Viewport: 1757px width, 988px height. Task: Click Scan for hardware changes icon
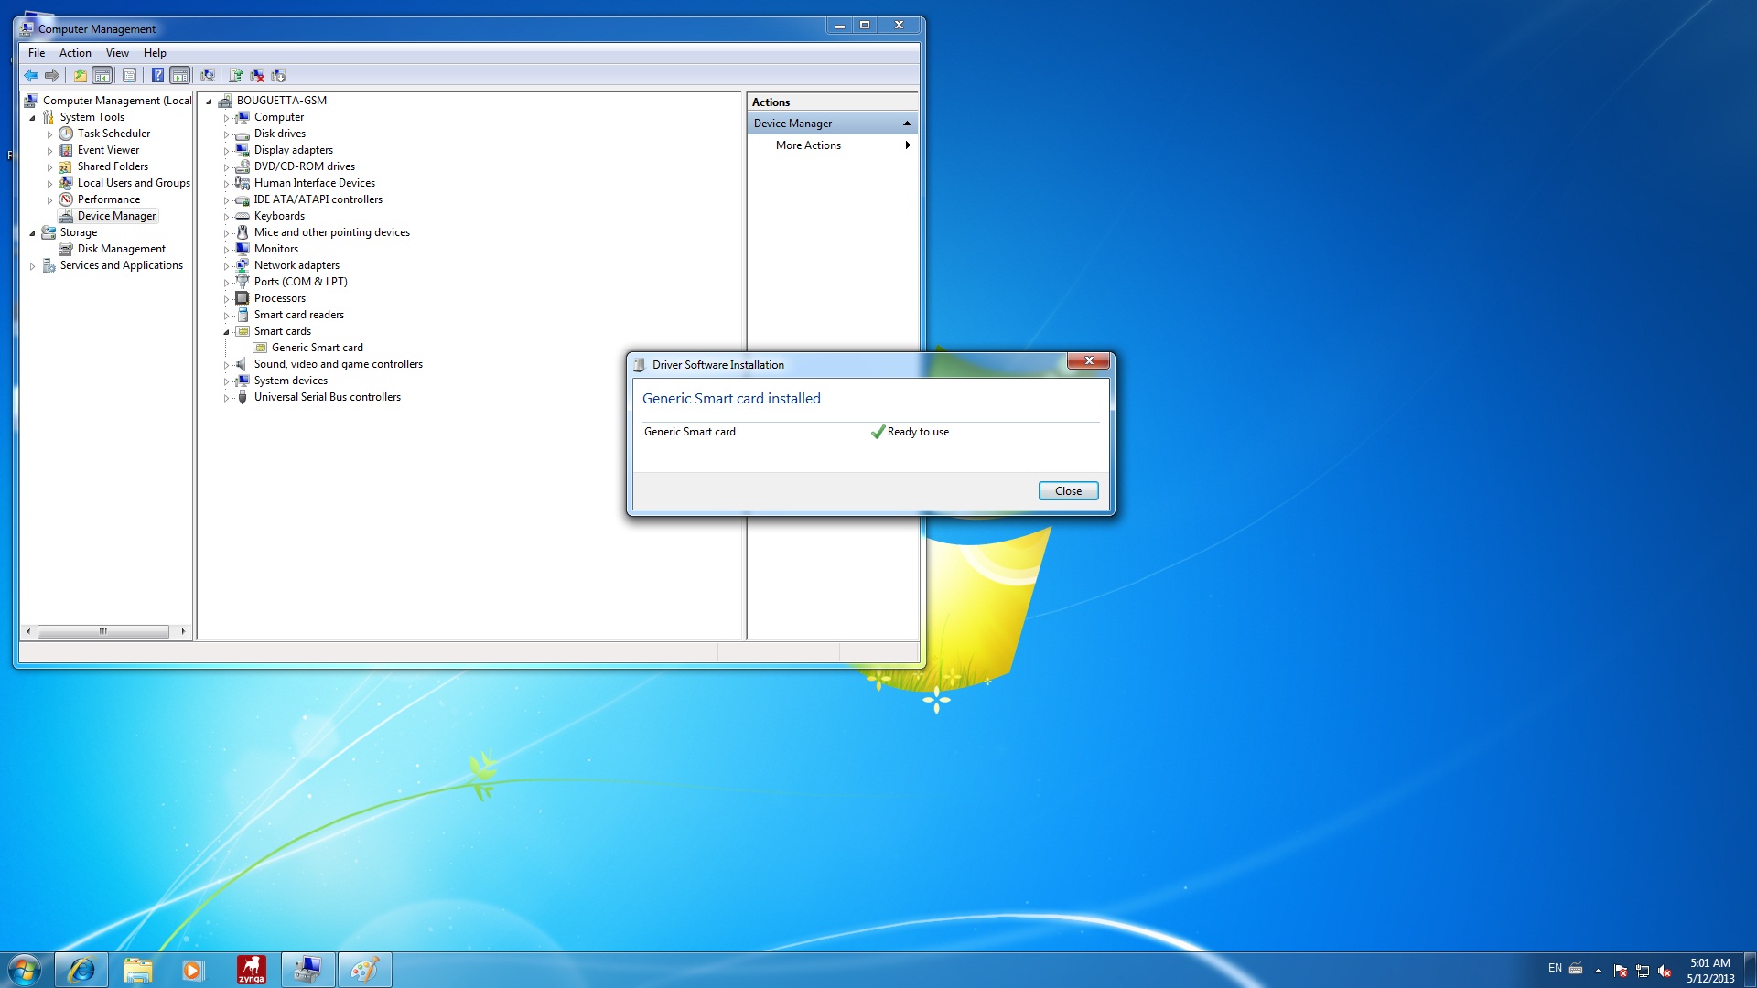208,76
